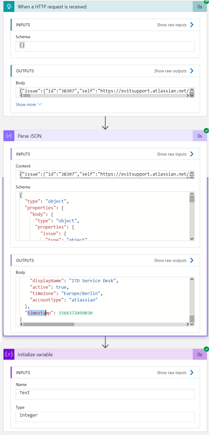Select the Name field showing Test

pos(105,394)
